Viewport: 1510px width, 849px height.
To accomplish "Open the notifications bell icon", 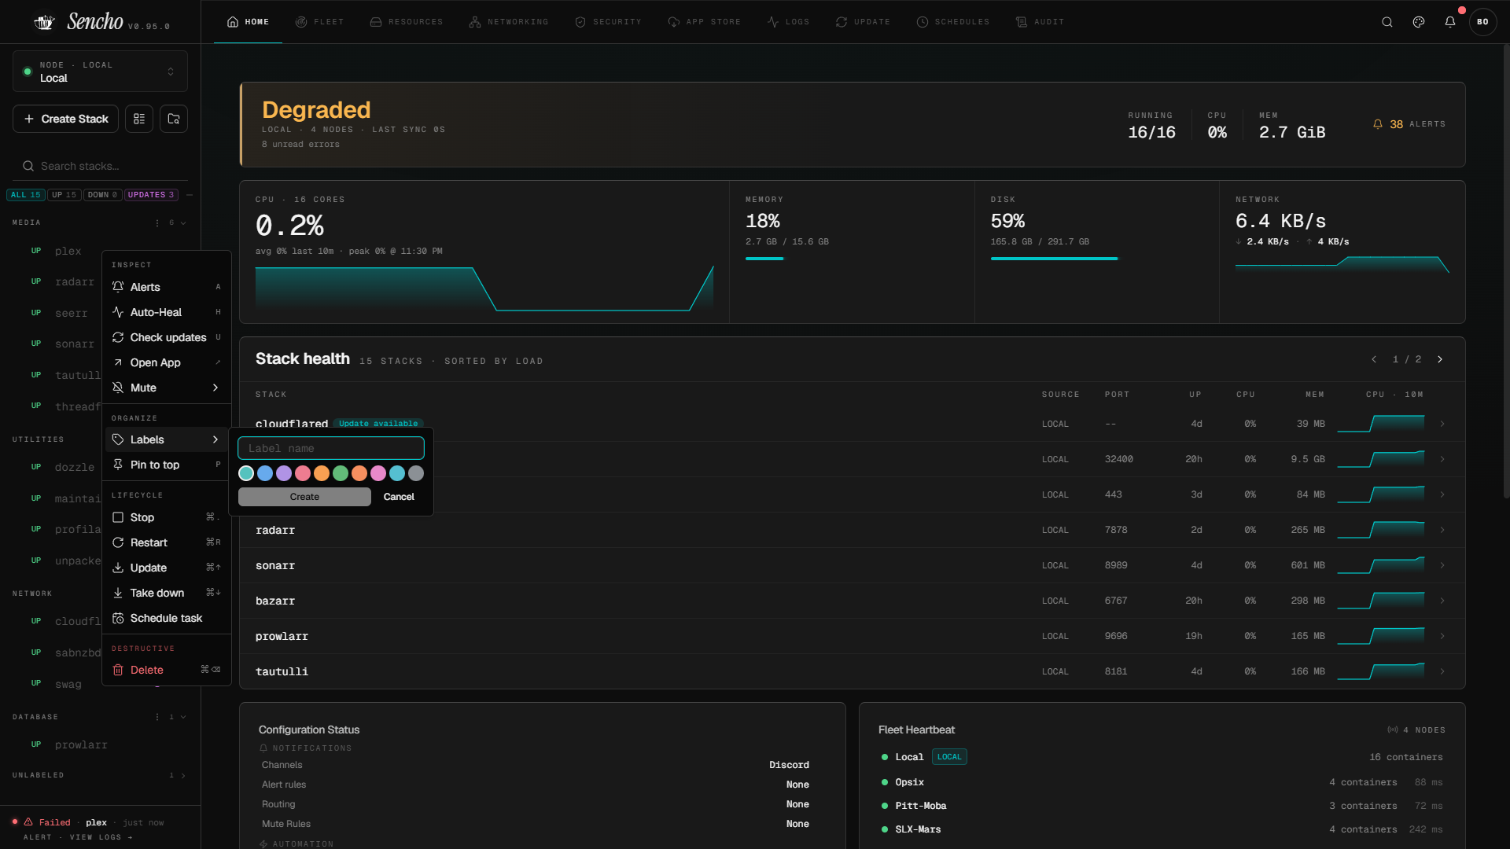I will tap(1450, 22).
